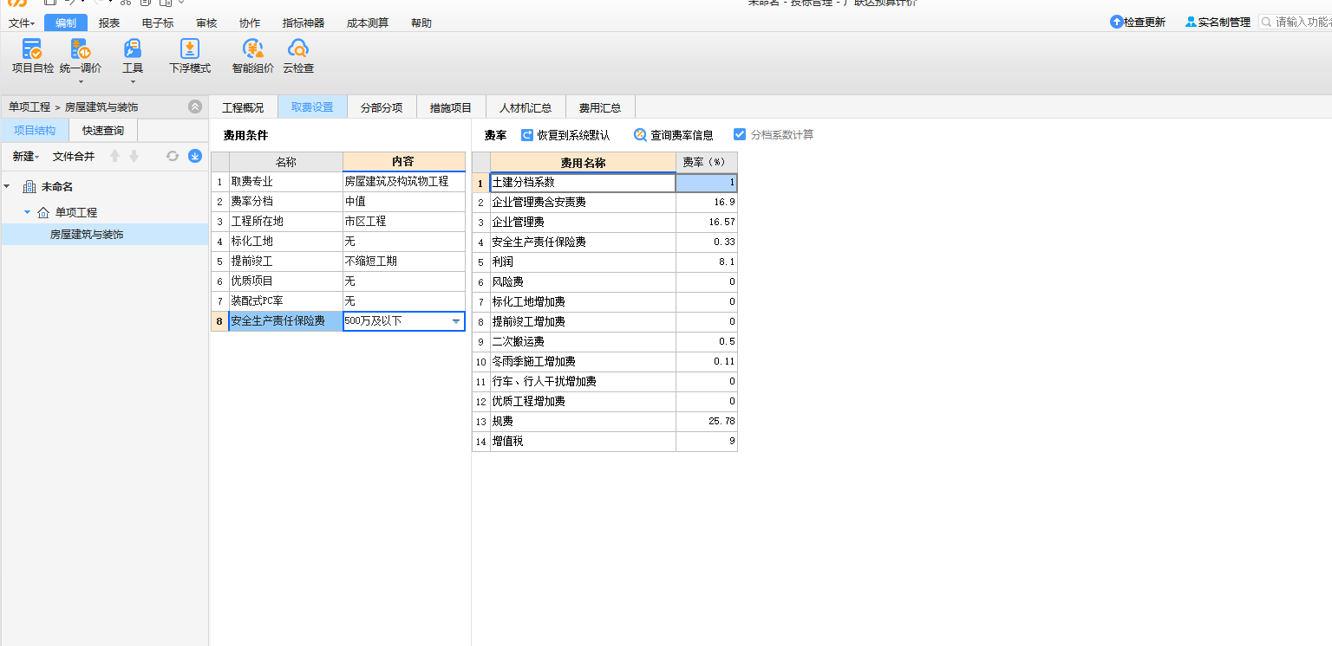This screenshot has height=646, width=1332.
Task: Switch to 分部分项 tab
Action: coord(382,107)
